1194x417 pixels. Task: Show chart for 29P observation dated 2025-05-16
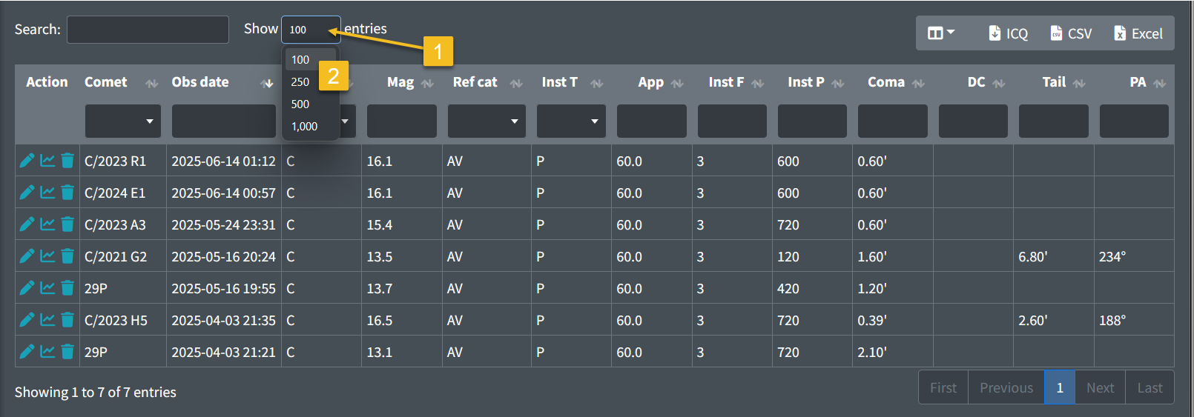click(x=47, y=288)
